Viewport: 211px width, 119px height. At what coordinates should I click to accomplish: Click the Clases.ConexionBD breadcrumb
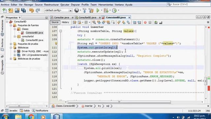point(65,106)
